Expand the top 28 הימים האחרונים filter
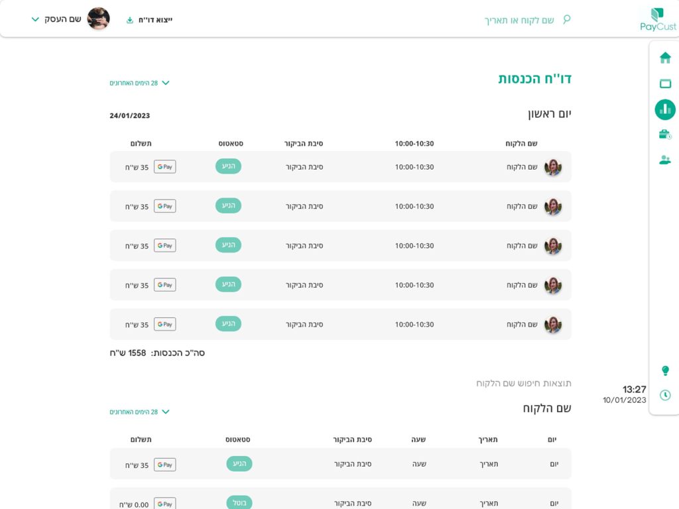The height and width of the screenshot is (509, 679). pyautogui.click(x=139, y=83)
